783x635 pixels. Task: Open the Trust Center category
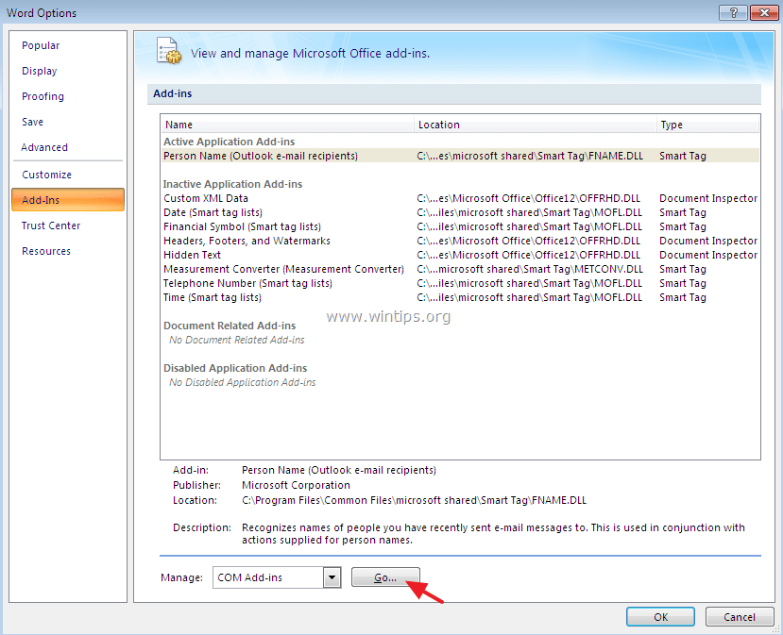(51, 226)
